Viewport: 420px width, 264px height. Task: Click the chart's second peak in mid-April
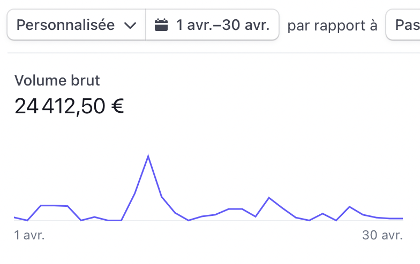(269, 198)
